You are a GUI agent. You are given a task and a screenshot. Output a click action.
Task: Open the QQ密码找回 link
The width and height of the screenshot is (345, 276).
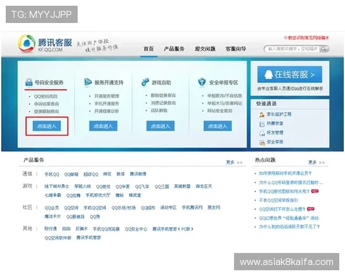tap(46, 97)
